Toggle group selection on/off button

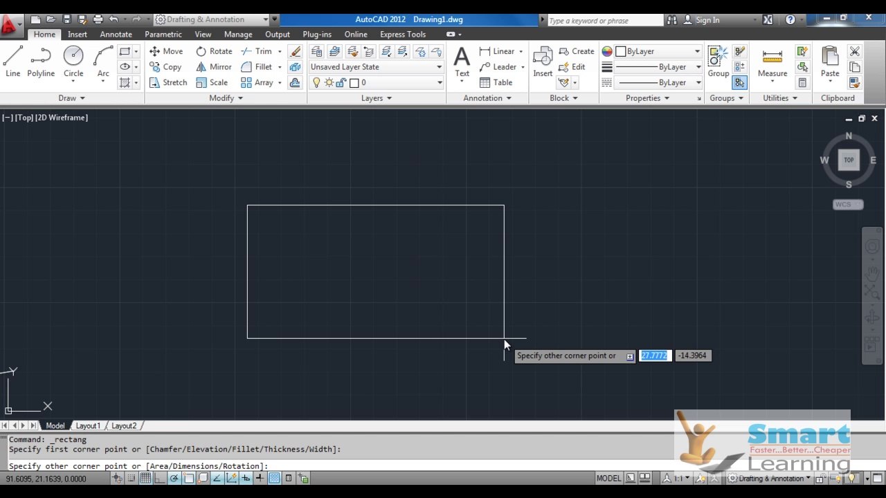point(739,82)
